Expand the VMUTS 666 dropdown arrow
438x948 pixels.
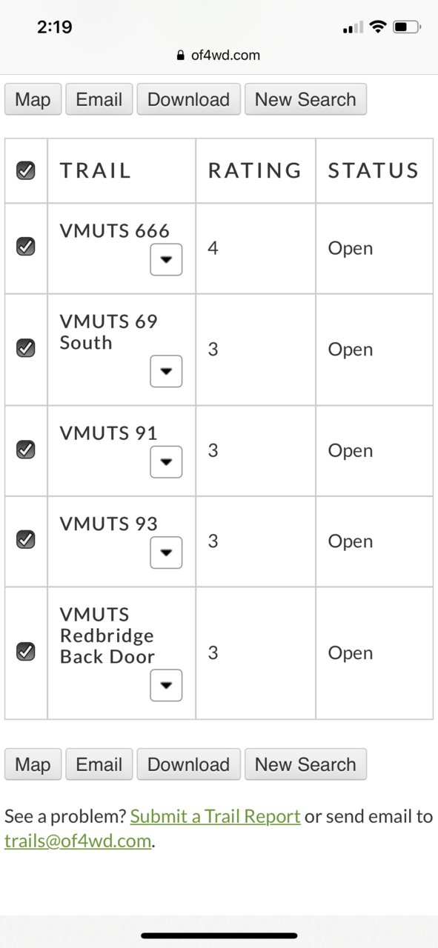(166, 260)
